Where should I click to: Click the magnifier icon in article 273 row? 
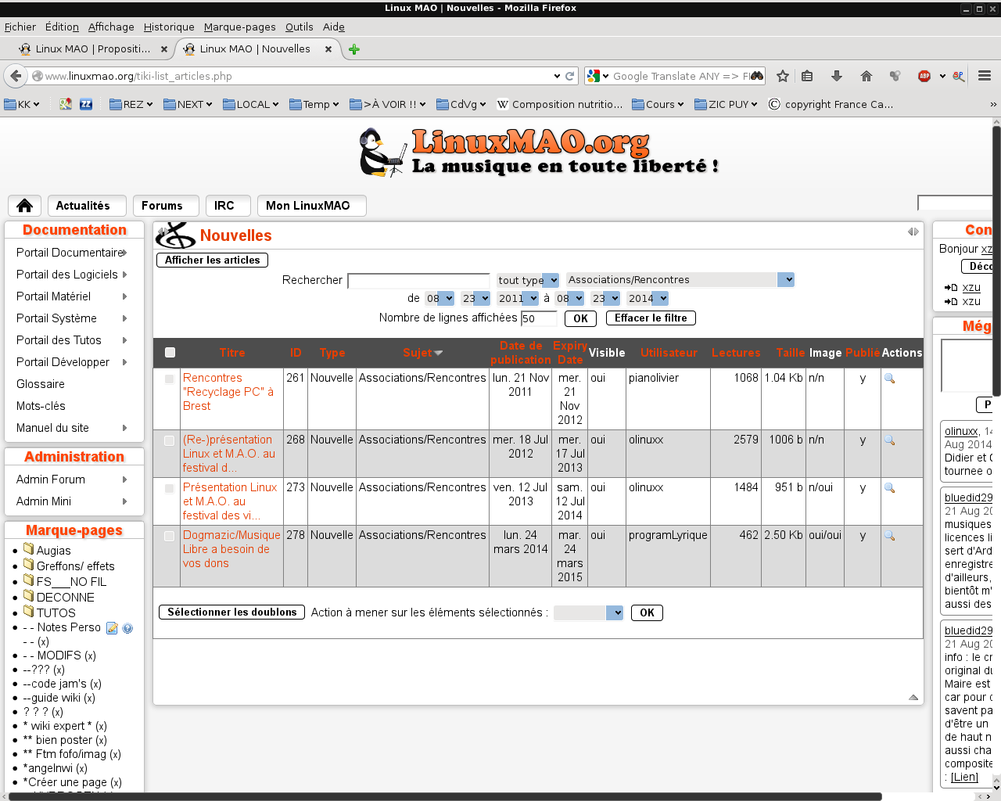(x=889, y=488)
